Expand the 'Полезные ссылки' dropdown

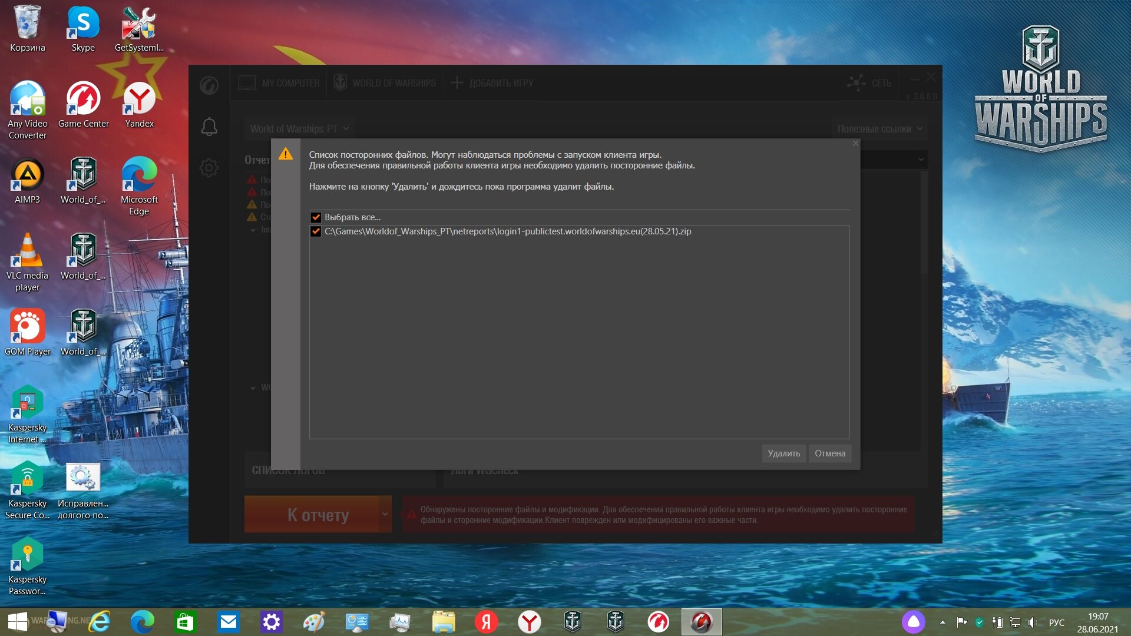(x=879, y=129)
